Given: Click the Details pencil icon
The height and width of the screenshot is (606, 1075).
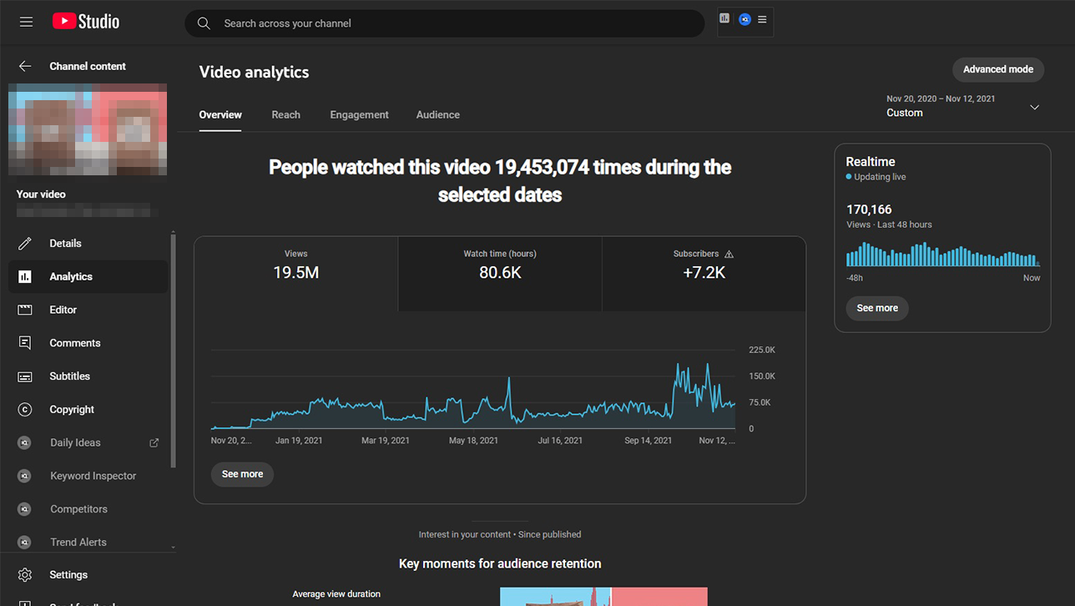Looking at the screenshot, I should [x=25, y=243].
